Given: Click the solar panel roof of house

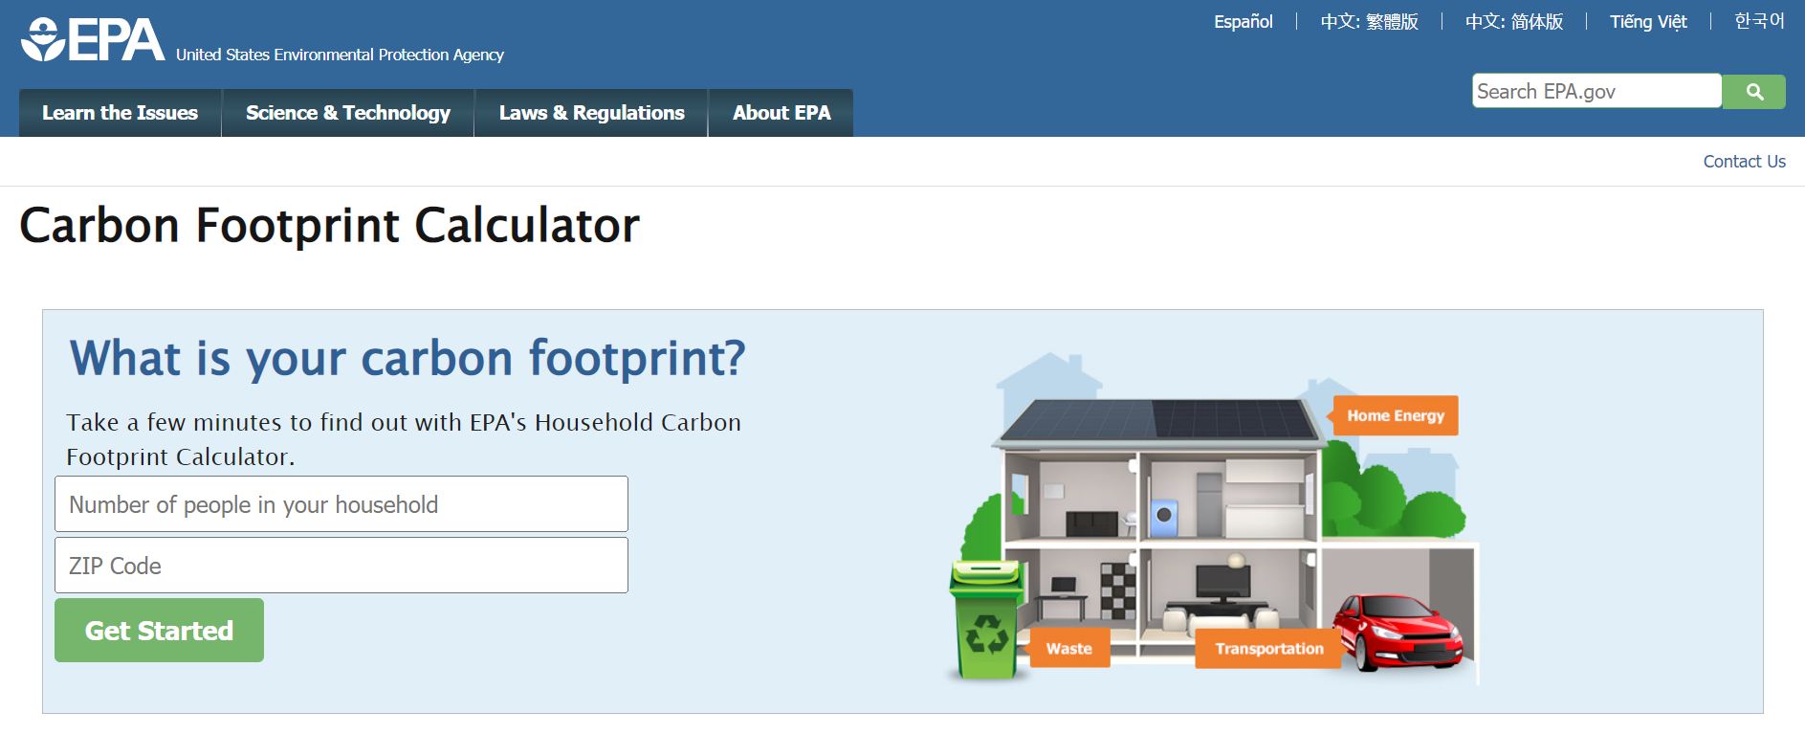Looking at the screenshot, I should [1157, 420].
